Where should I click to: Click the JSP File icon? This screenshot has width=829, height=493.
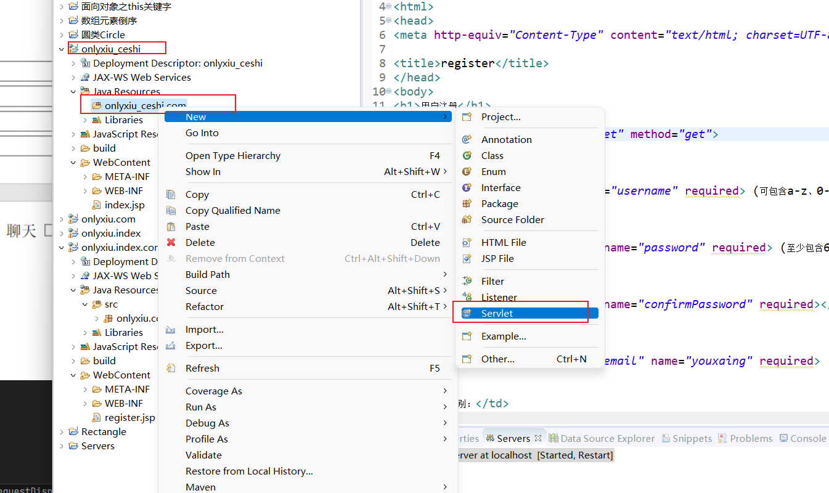coord(467,258)
